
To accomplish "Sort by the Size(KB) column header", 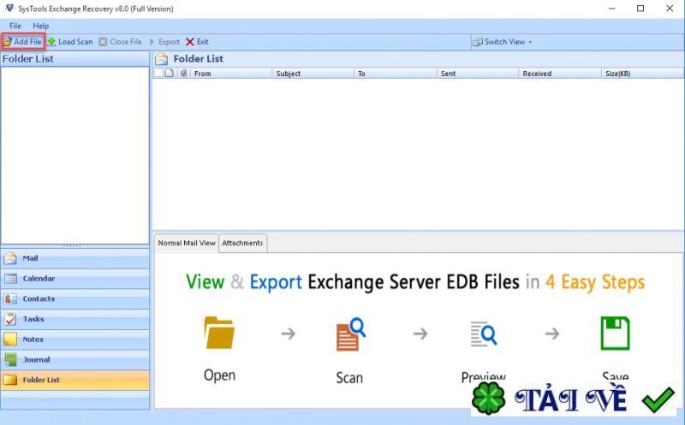I will 643,74.
